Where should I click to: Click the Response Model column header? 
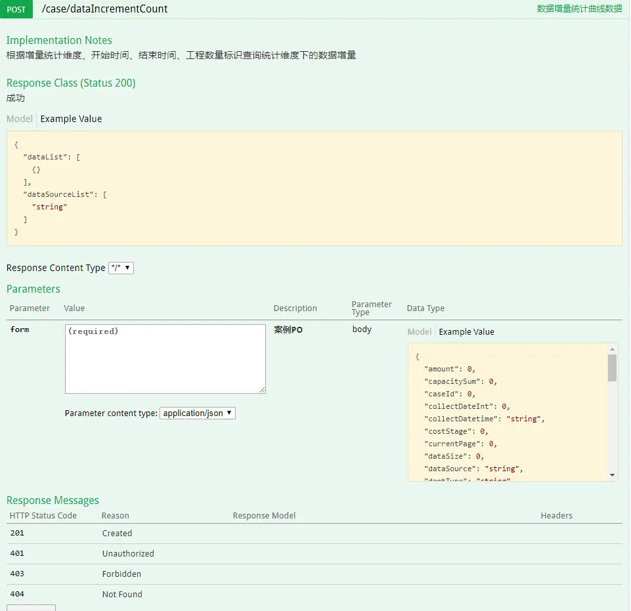[265, 516]
